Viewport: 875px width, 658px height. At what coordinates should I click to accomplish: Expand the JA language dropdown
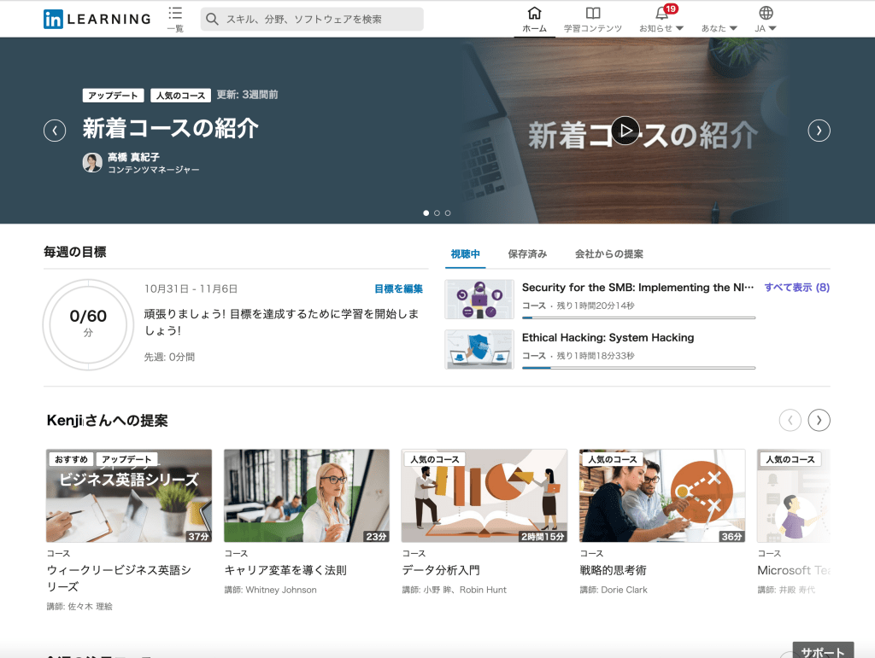pyautogui.click(x=766, y=28)
